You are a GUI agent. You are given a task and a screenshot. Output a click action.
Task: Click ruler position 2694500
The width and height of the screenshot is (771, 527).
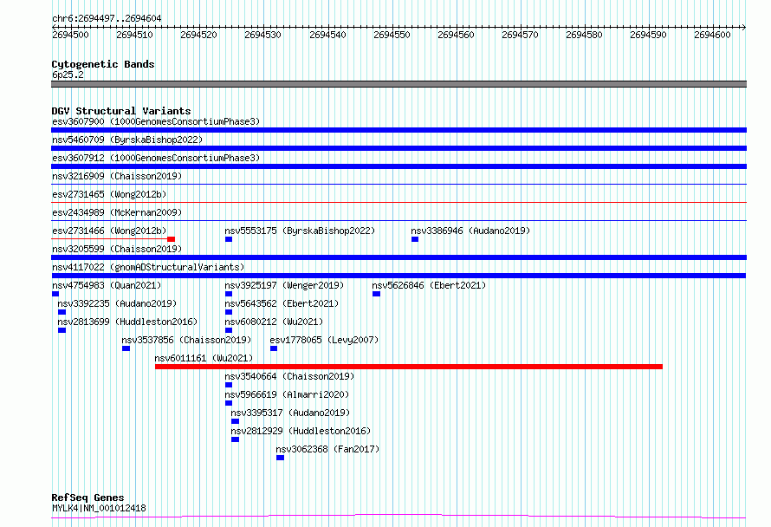[x=70, y=35]
